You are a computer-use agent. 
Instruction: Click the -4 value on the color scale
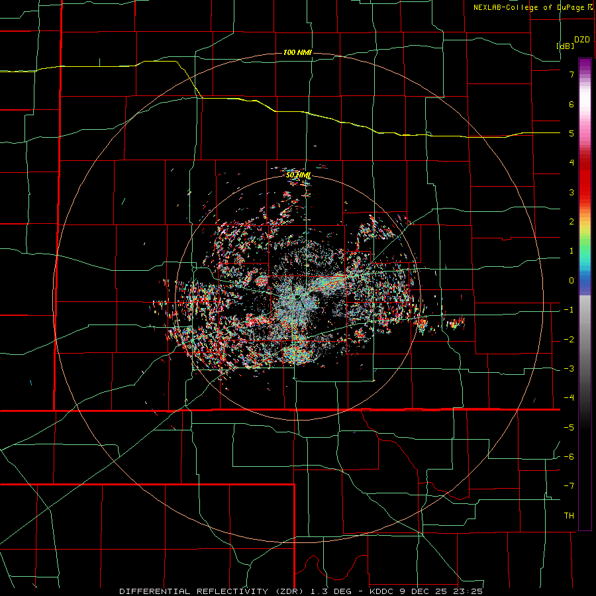click(569, 398)
